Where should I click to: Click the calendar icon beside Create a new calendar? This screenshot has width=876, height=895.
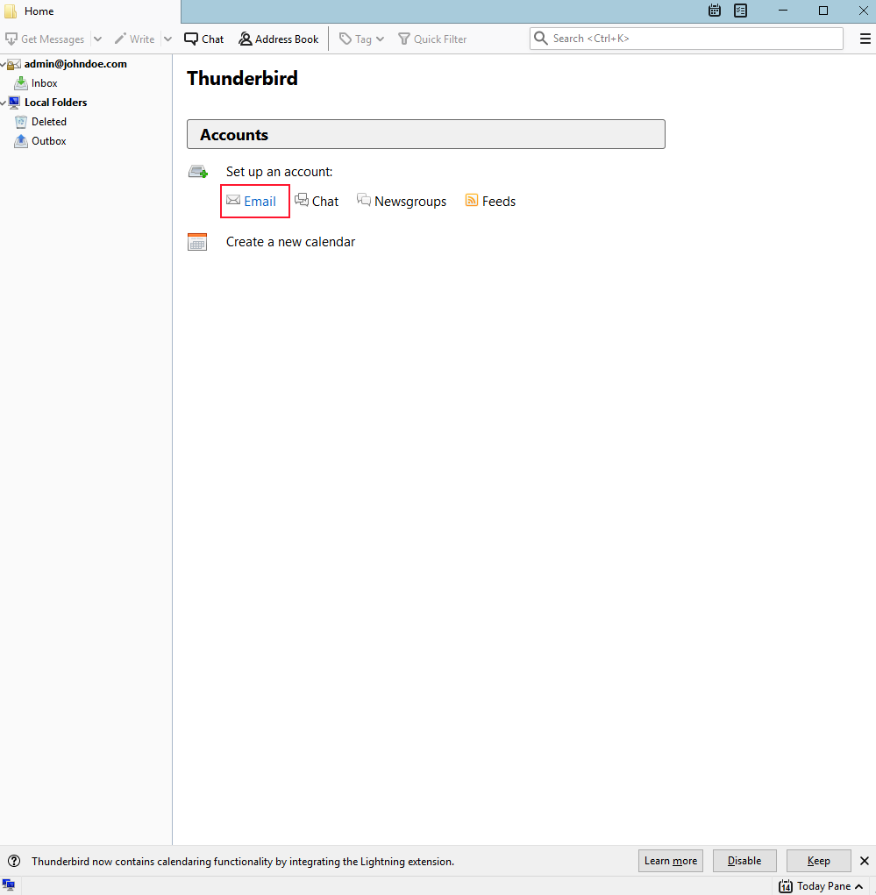point(197,242)
